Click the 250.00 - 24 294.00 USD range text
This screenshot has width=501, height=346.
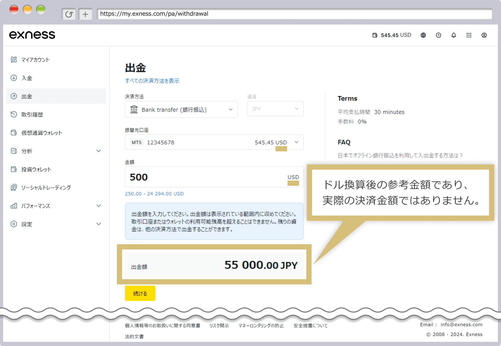point(154,194)
